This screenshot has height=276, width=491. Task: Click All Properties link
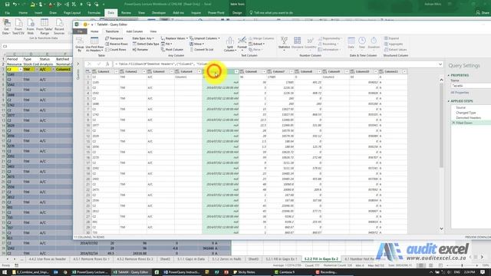click(x=460, y=93)
